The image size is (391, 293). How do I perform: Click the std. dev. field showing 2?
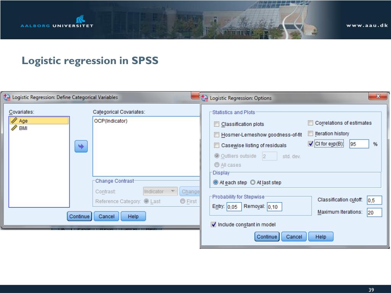tap(270, 156)
